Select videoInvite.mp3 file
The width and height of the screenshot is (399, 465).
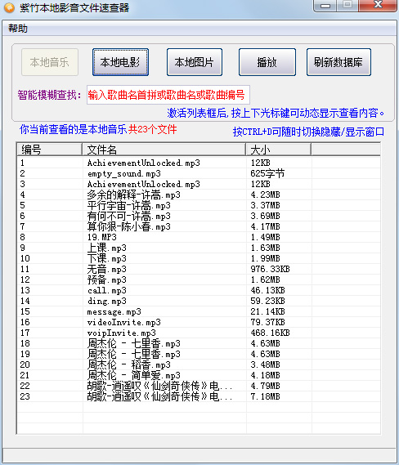(x=198, y=322)
